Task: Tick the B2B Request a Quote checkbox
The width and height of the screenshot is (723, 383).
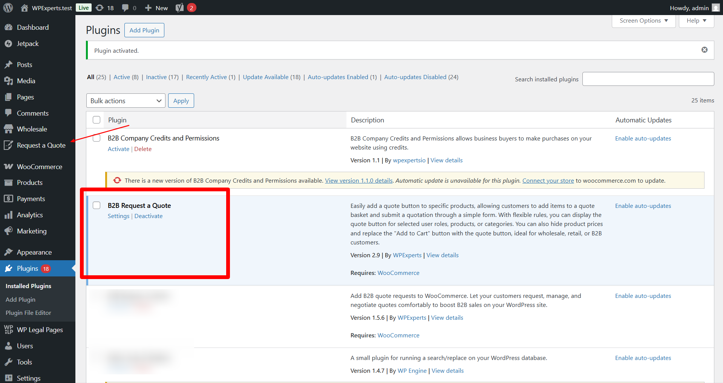Action: [x=97, y=205]
